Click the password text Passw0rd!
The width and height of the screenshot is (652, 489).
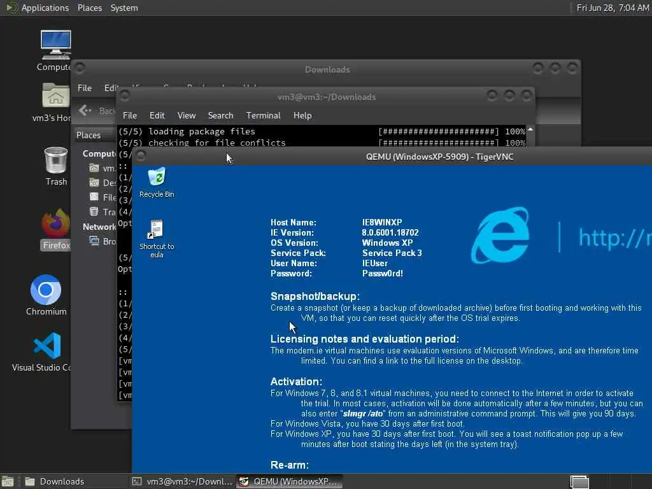[382, 274]
